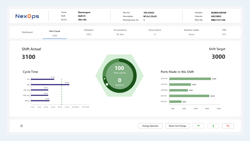Open the All downtime tab
The image size is (250, 141).
pos(120,32)
